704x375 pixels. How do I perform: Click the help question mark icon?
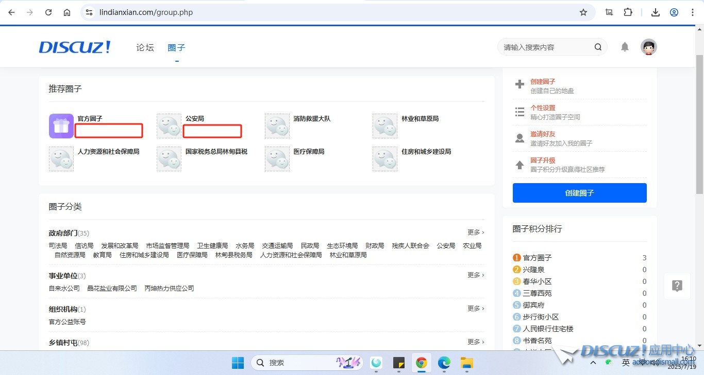tap(677, 286)
